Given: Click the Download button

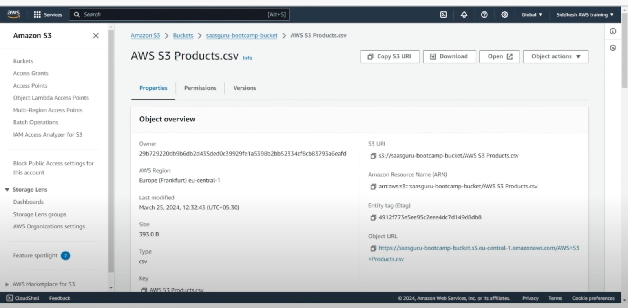Looking at the screenshot, I should pyautogui.click(x=449, y=56).
